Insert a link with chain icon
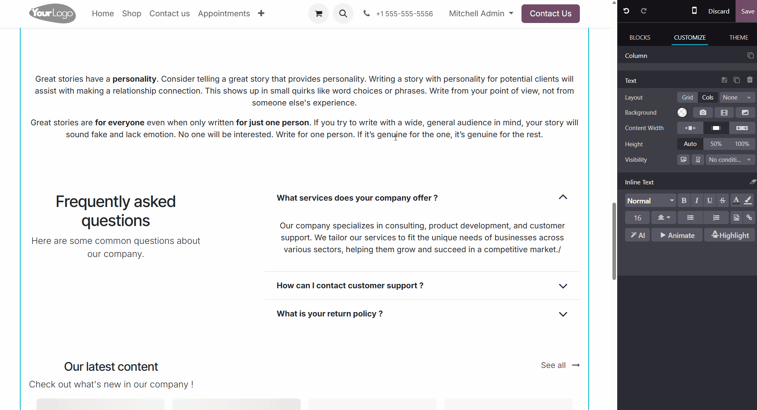This screenshot has width=757, height=410. click(x=749, y=218)
